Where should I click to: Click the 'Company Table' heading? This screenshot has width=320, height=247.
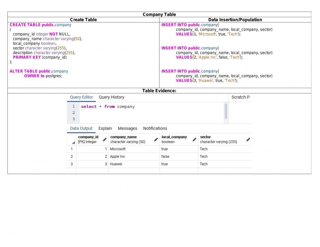click(x=159, y=14)
